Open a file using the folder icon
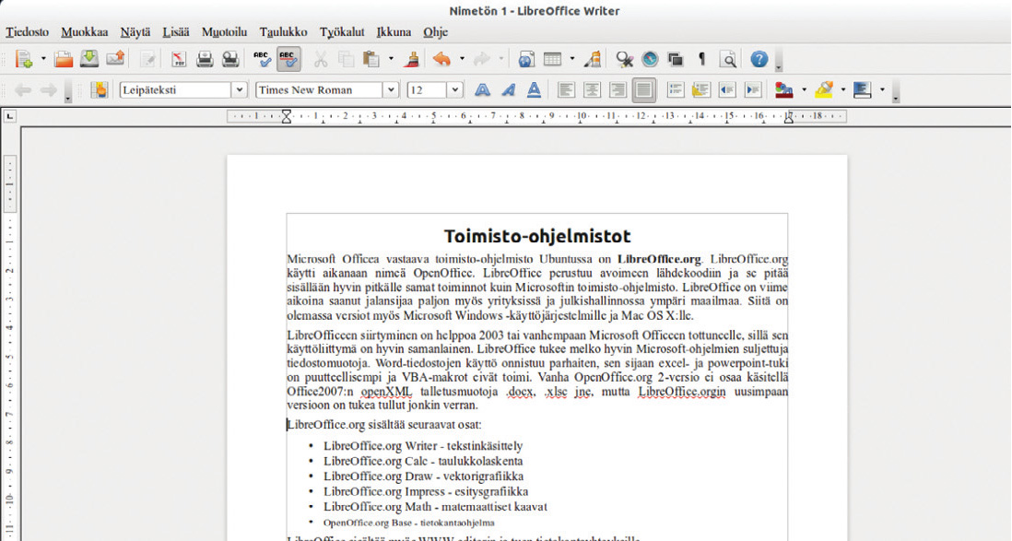This screenshot has width=1012, height=541. pos(64,59)
